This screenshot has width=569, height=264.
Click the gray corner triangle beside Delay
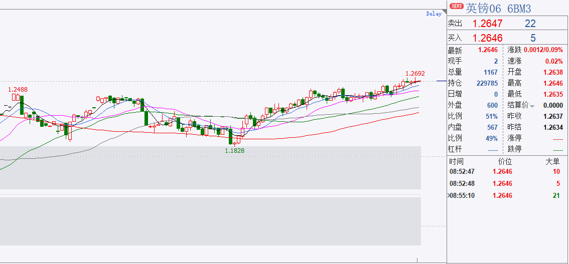click(x=445, y=12)
